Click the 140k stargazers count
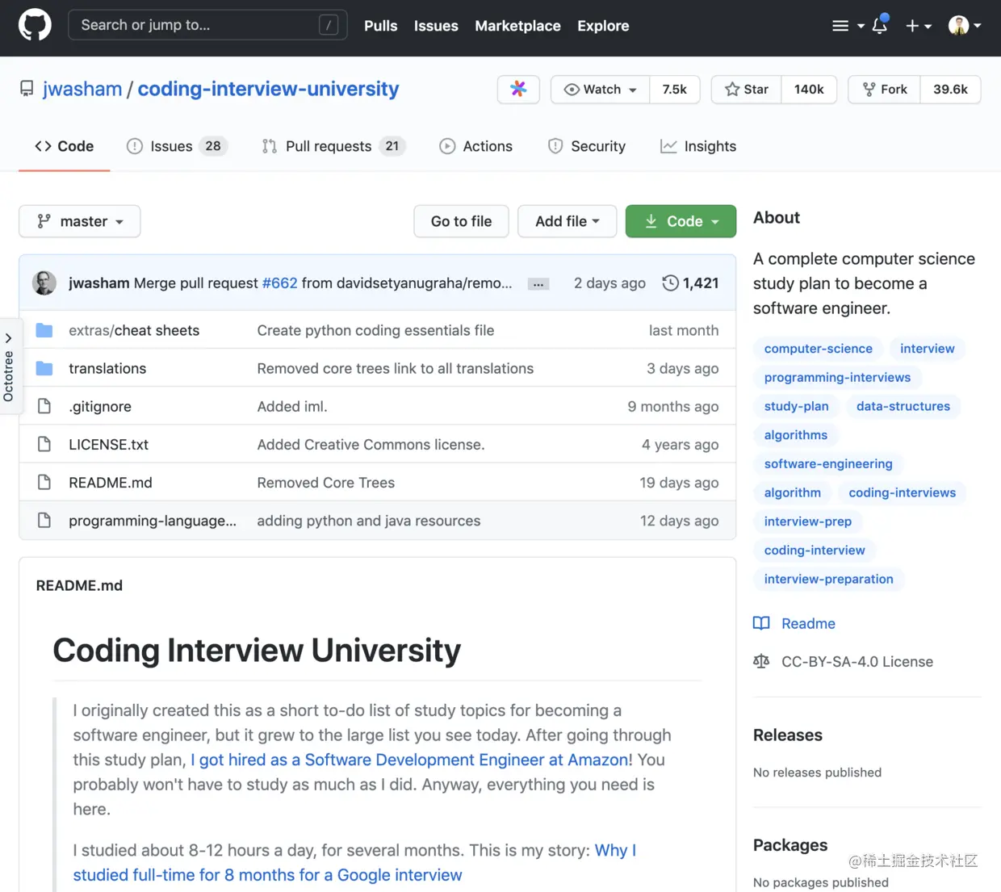The width and height of the screenshot is (1001, 892). tap(809, 89)
